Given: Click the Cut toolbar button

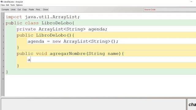Looking at the screenshot, I should [x=19, y=9].
